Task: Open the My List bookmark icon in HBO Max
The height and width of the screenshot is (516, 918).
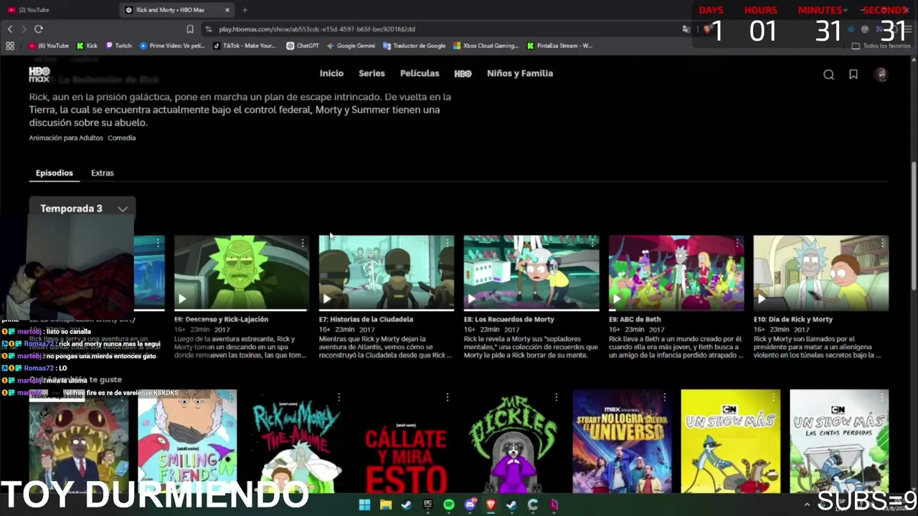Action: coord(853,75)
